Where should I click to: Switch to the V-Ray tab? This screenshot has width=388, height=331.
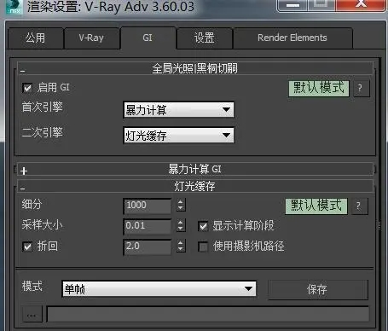click(91, 38)
